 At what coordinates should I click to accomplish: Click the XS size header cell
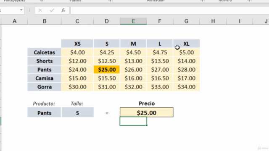point(77,44)
